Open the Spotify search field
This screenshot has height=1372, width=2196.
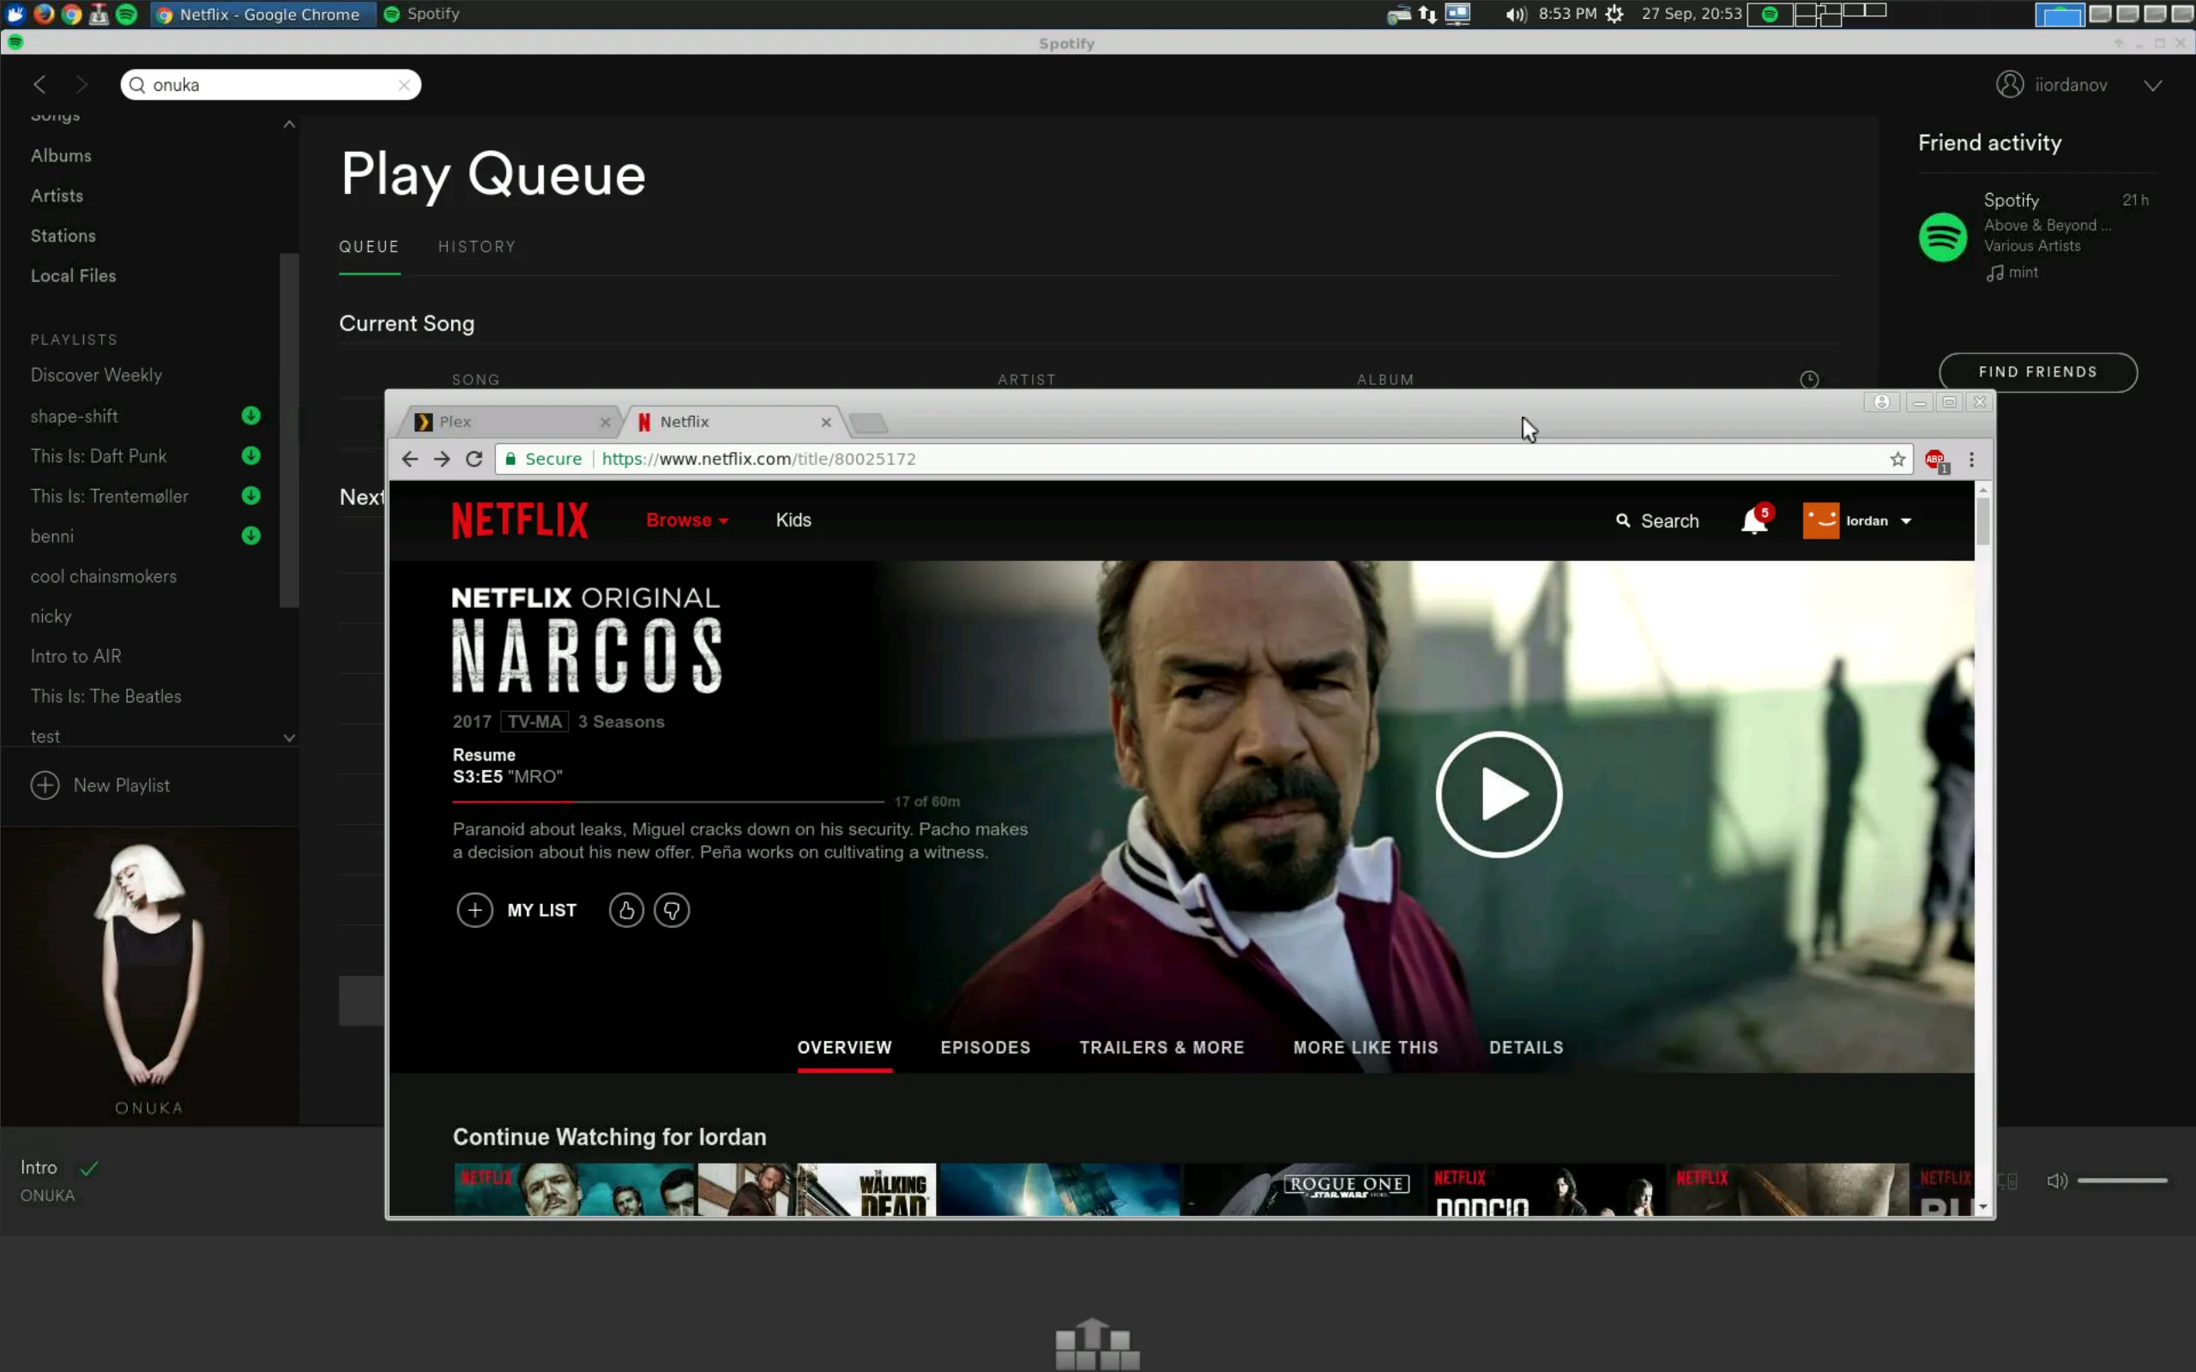pyautogui.click(x=270, y=84)
